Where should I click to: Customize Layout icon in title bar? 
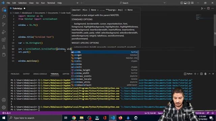(192, 3)
